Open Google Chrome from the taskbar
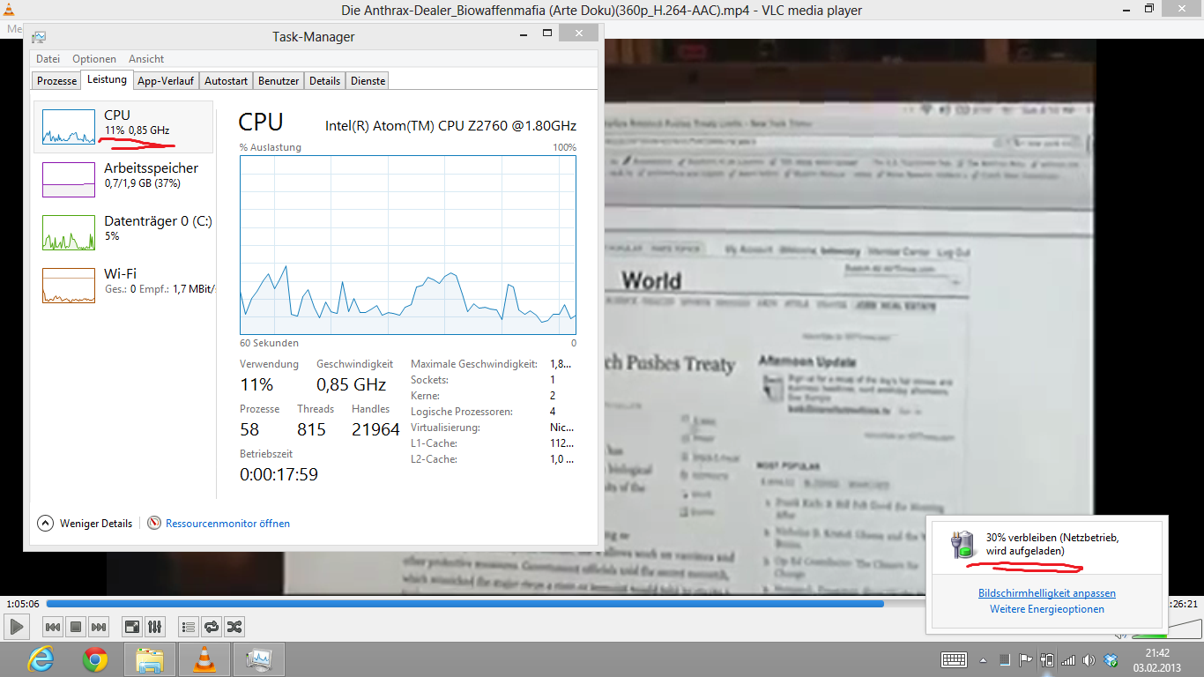1204x677 pixels. point(95,659)
